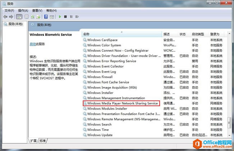Click the magnifier icon in 服务(本地) header
234x151 pixels.
tap(33, 25)
